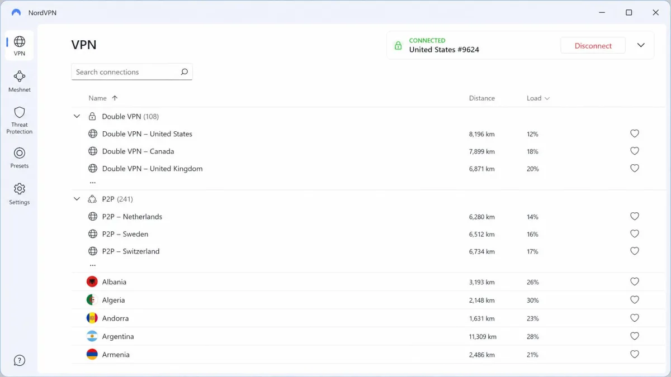Connect to P2P – Sweden
This screenshot has height=377, width=671.
pyautogui.click(x=125, y=233)
